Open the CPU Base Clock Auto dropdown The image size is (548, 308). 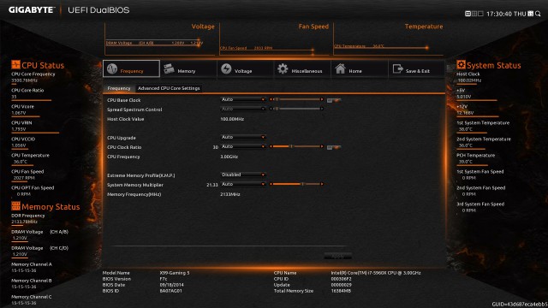tap(243, 99)
